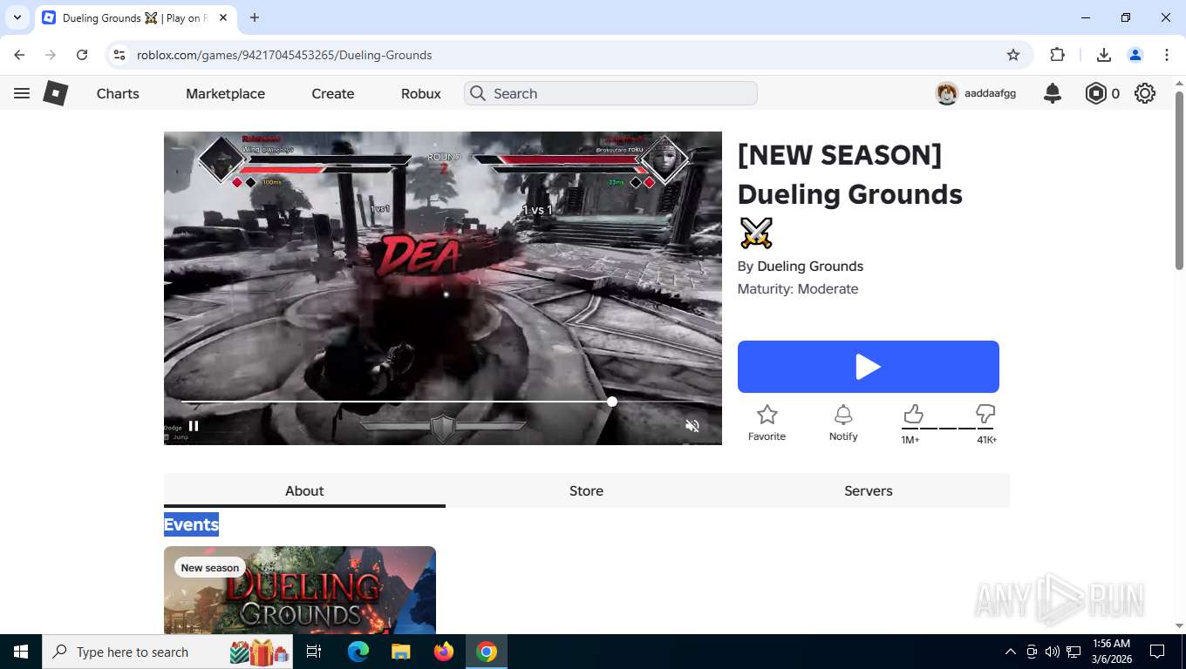
Task: Open File Explorer from the taskbar
Action: point(400,652)
